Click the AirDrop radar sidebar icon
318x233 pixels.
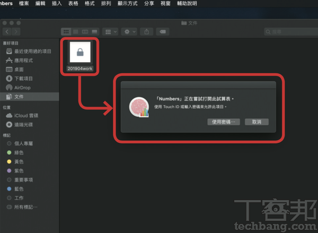tap(9, 88)
